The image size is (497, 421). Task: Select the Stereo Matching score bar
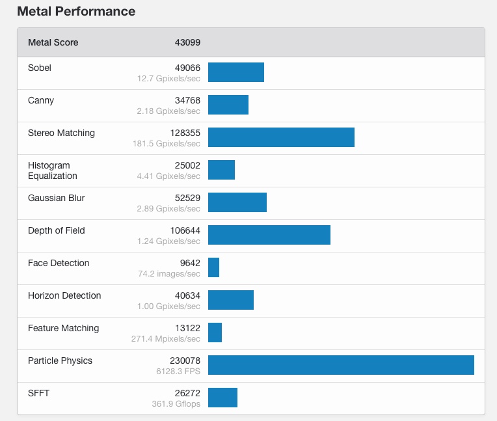click(x=281, y=137)
